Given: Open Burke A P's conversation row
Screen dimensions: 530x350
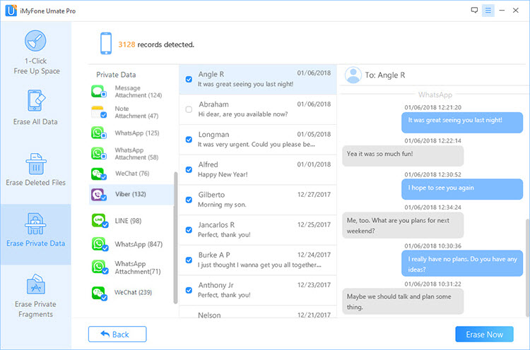Looking at the screenshot, I should click(258, 260).
